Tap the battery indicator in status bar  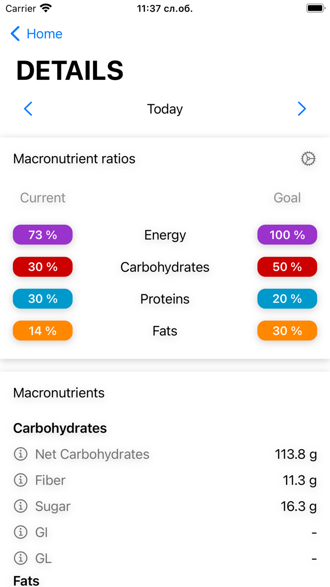[x=315, y=8]
